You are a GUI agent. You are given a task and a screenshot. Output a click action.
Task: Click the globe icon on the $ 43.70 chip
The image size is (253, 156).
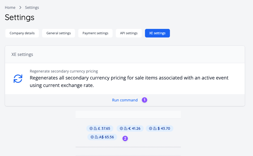[151, 128]
